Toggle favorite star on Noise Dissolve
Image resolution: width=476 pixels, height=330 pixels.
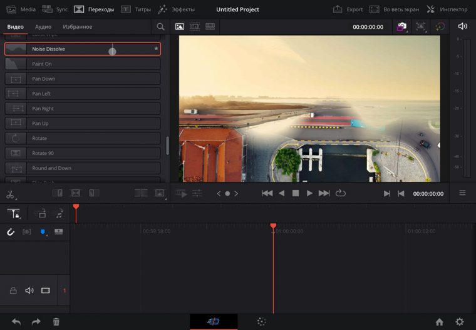[x=156, y=49]
